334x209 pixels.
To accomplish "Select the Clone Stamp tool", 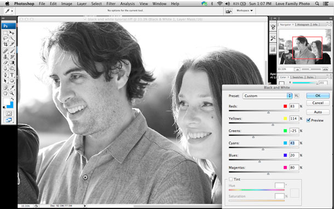I will click(x=5, y=57).
